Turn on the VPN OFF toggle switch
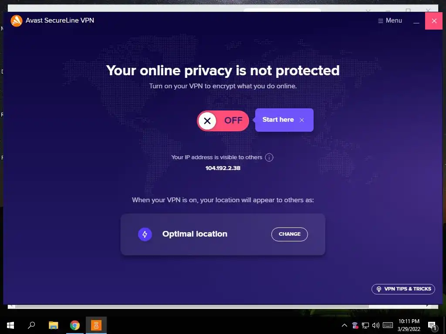The height and width of the screenshot is (334, 446). 223,121
